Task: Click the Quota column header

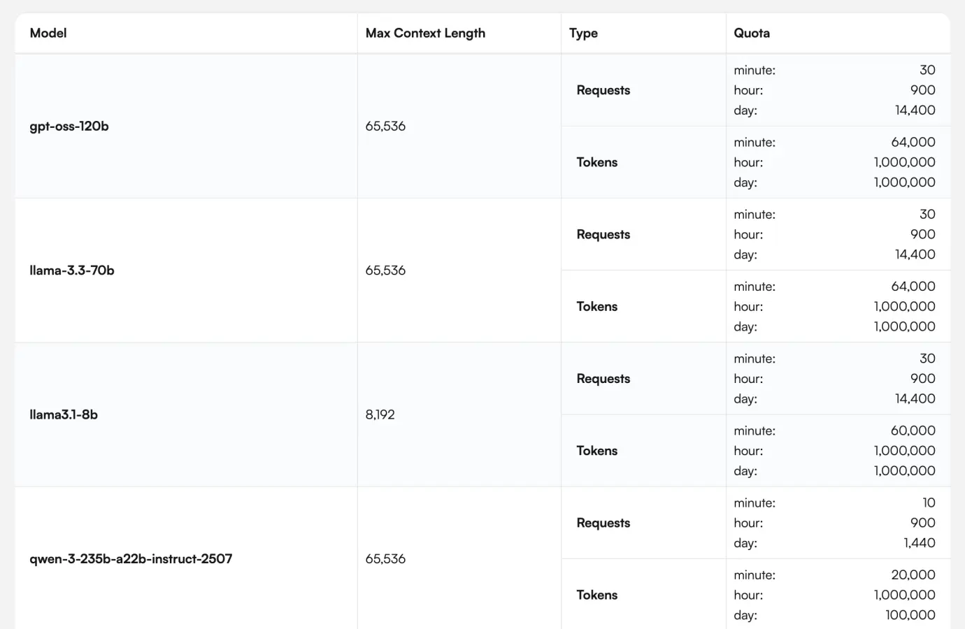Action: [752, 33]
